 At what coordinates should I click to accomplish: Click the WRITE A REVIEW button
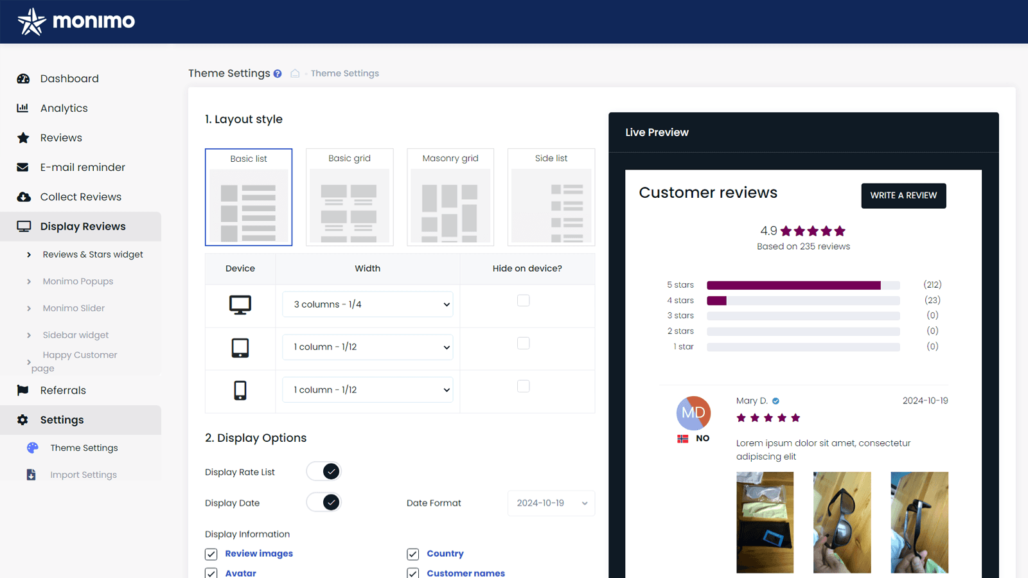coord(903,195)
